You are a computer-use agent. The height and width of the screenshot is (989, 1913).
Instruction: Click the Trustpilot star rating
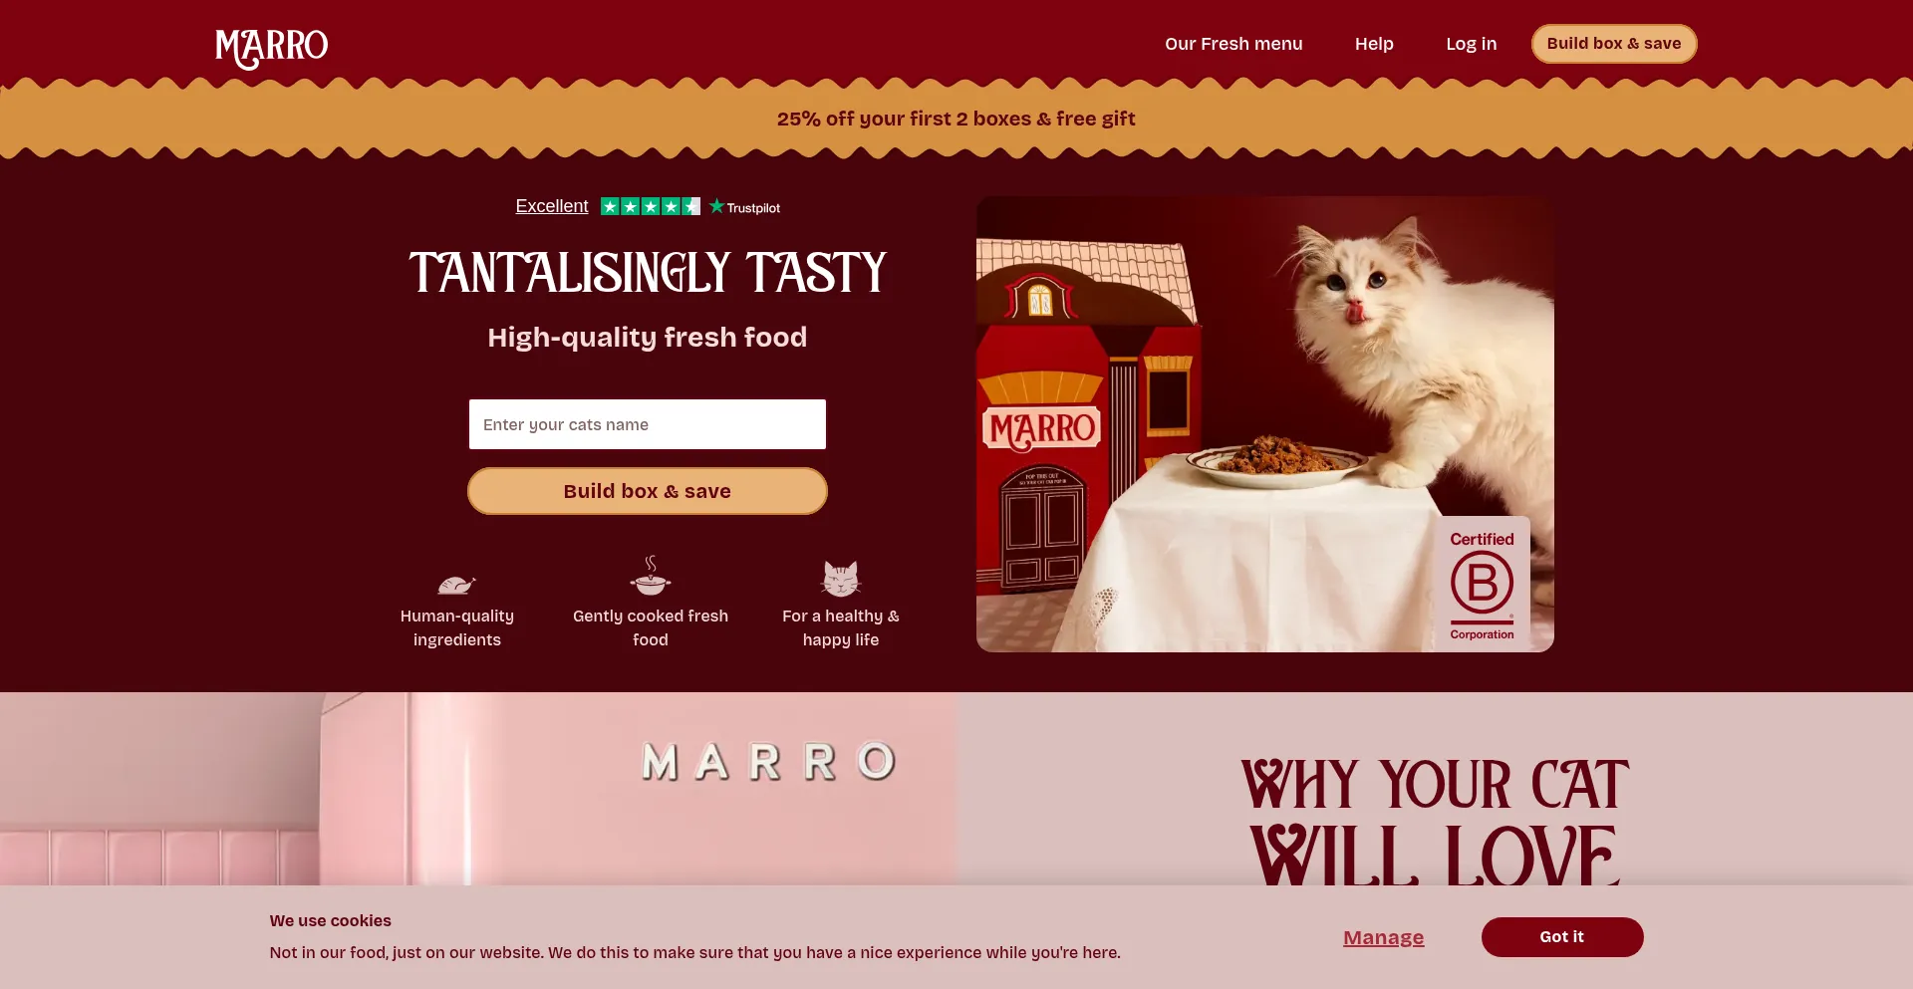tap(651, 206)
